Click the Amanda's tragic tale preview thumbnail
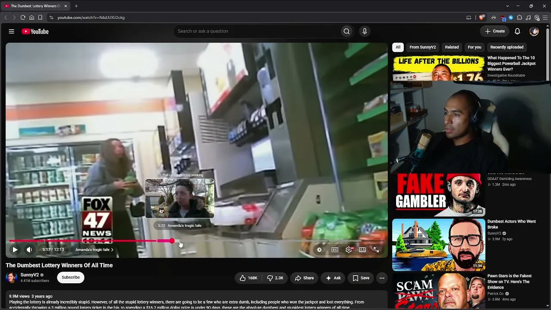The image size is (551, 310). (x=180, y=198)
